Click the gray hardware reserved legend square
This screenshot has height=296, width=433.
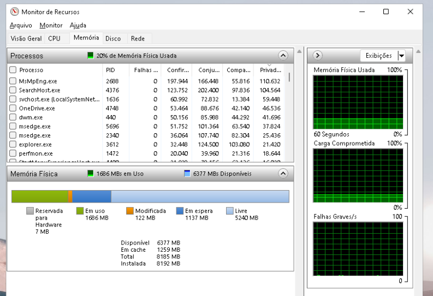click(x=30, y=211)
